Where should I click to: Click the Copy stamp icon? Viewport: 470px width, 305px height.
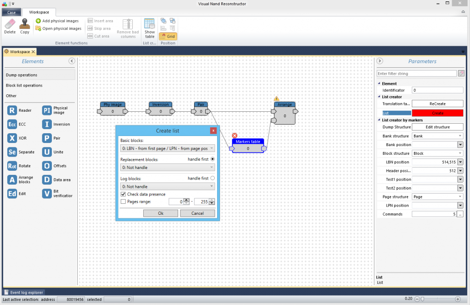pos(25,24)
